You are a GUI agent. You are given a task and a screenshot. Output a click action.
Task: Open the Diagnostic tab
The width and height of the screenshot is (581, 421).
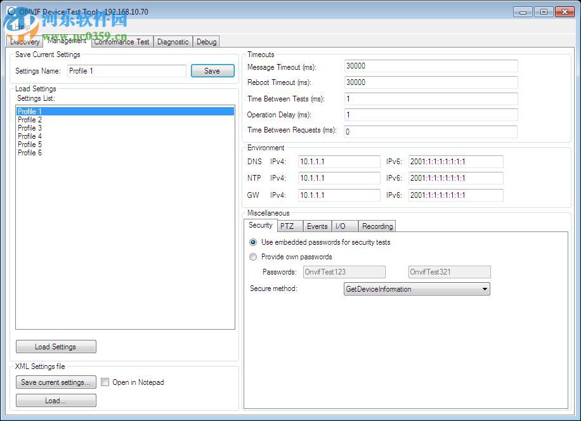tap(173, 41)
